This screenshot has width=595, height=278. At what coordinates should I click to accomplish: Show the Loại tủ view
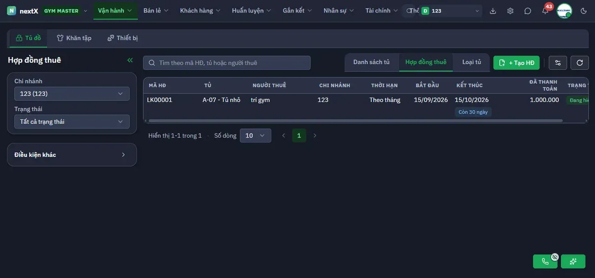pos(472,62)
